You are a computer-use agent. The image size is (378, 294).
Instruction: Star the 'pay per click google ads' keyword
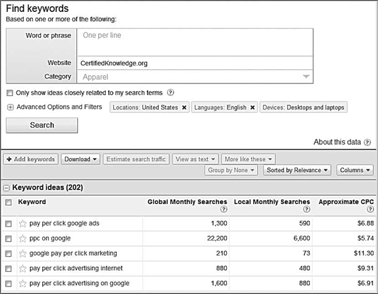coord(23,223)
